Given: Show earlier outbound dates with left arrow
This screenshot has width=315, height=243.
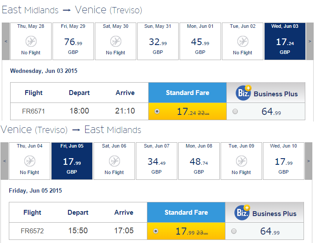Looking at the screenshot, I should pyautogui.click(x=6, y=41).
